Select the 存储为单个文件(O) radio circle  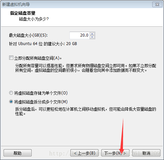pyautogui.click(x=11, y=93)
